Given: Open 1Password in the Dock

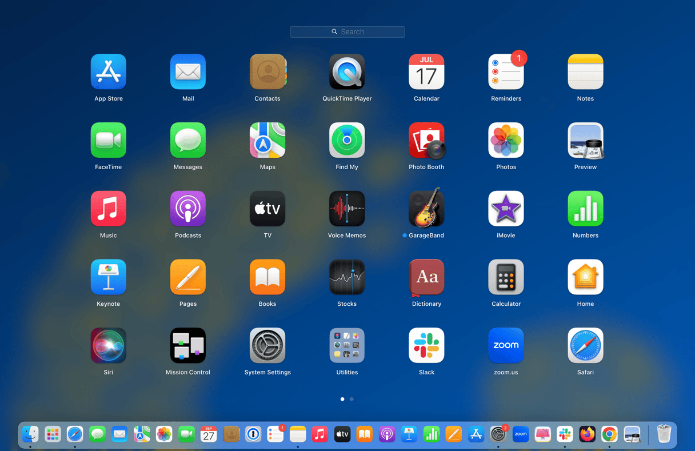Looking at the screenshot, I should pyautogui.click(x=253, y=434).
